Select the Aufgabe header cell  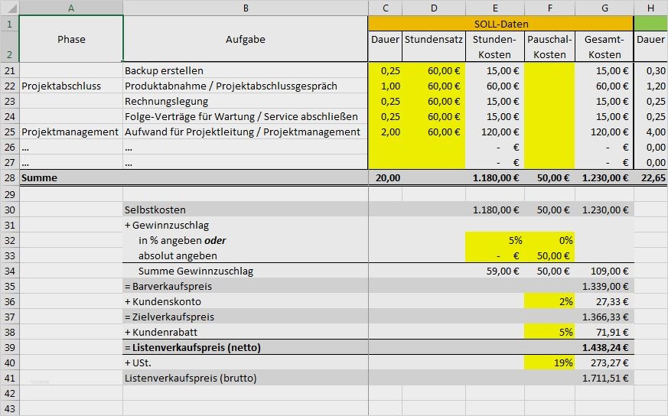[x=246, y=39]
